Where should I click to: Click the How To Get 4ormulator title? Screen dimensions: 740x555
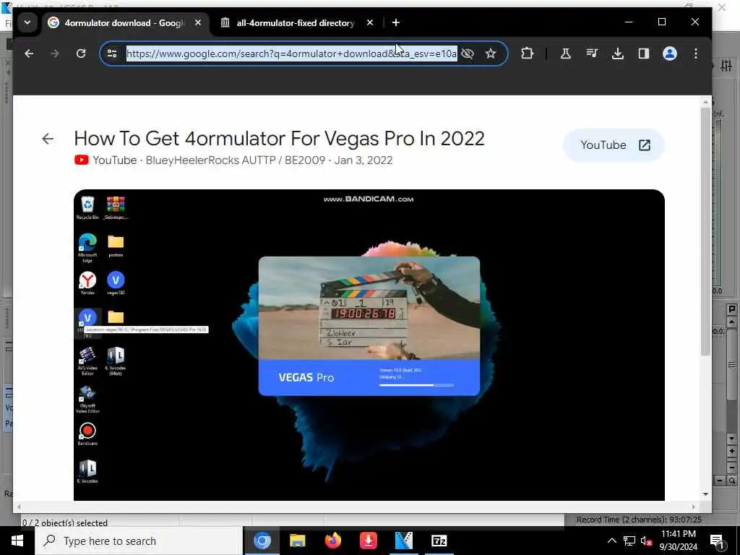(x=280, y=138)
